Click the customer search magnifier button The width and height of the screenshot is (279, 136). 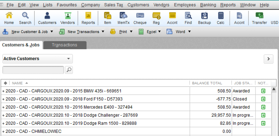tap(69, 70)
